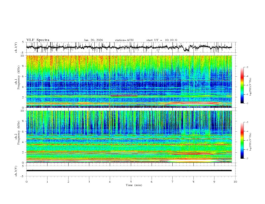
Task: Click time axis tick label '6'
Action: point(152,182)
